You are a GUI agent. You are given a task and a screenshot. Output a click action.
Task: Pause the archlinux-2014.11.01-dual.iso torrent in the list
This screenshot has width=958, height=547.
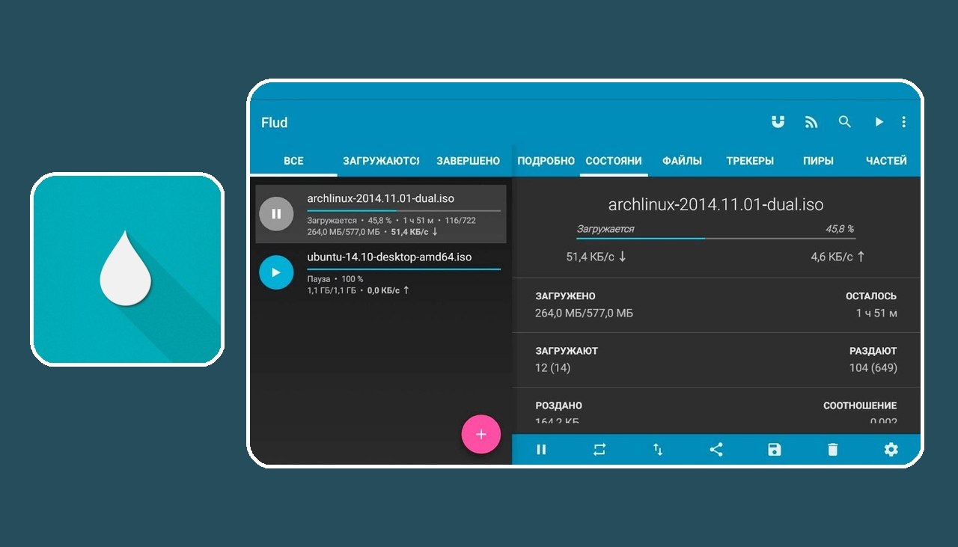[276, 214]
